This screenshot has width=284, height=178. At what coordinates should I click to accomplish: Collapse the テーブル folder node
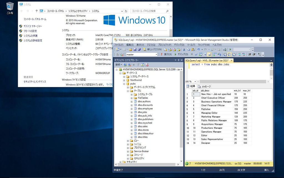click(x=128, y=91)
